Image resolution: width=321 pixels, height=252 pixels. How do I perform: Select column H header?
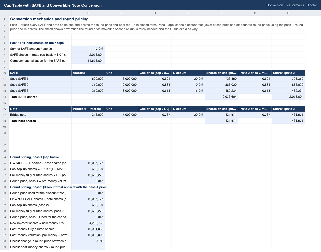(288, 13)
